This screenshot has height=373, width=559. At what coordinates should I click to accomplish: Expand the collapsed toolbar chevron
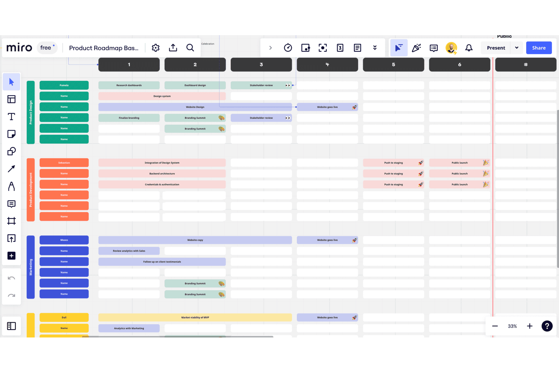(x=270, y=48)
